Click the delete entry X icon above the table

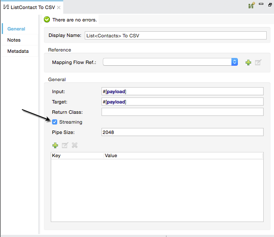pyautogui.click(x=75, y=145)
